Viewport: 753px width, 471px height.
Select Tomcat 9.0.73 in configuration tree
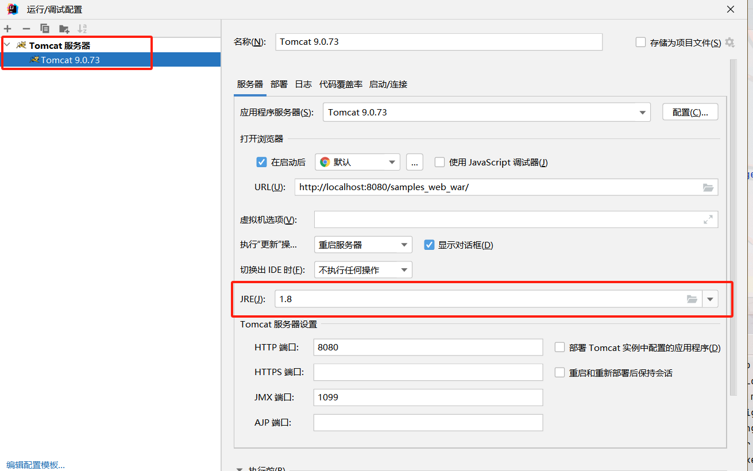click(110, 60)
